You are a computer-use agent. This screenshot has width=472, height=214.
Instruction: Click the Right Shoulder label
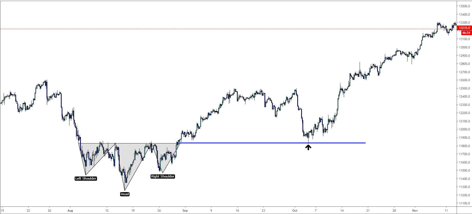(163, 176)
